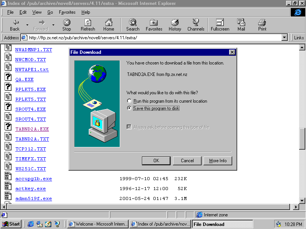The image size is (306, 229).
Task: Open the Mail toolbar button
Action: pyautogui.click(x=241, y=25)
